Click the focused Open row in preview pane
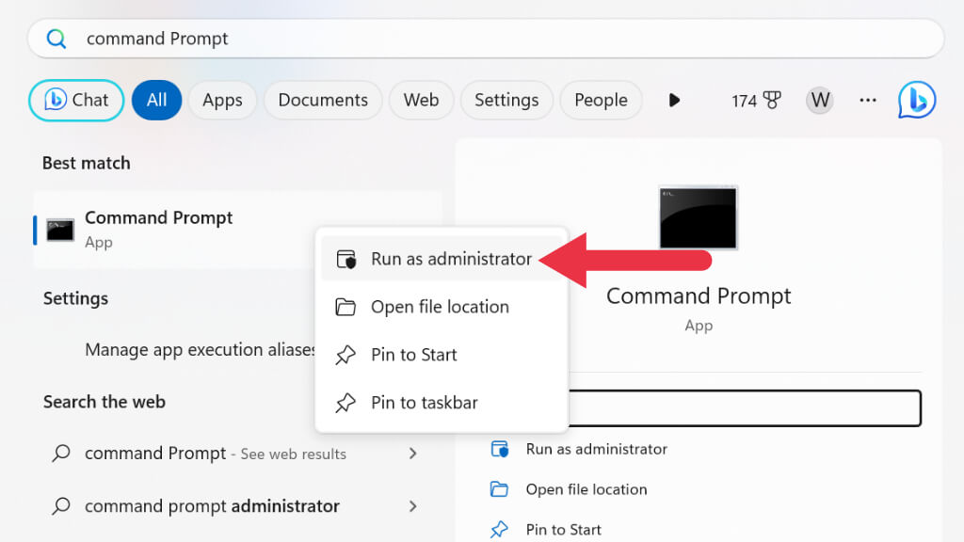 (x=745, y=408)
